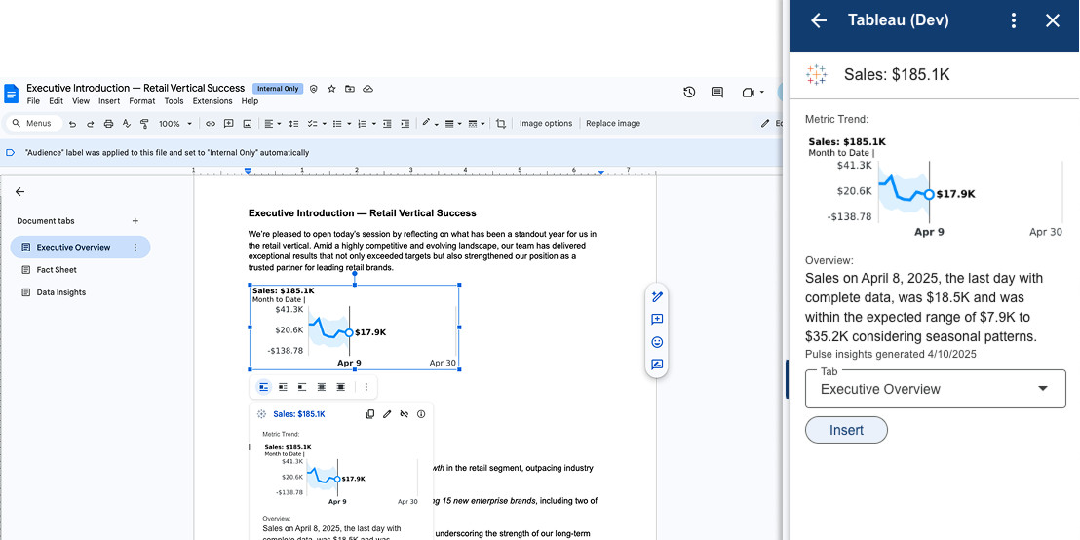The width and height of the screenshot is (1080, 540).
Task: Click the increase indent icon
Action: [x=405, y=124]
